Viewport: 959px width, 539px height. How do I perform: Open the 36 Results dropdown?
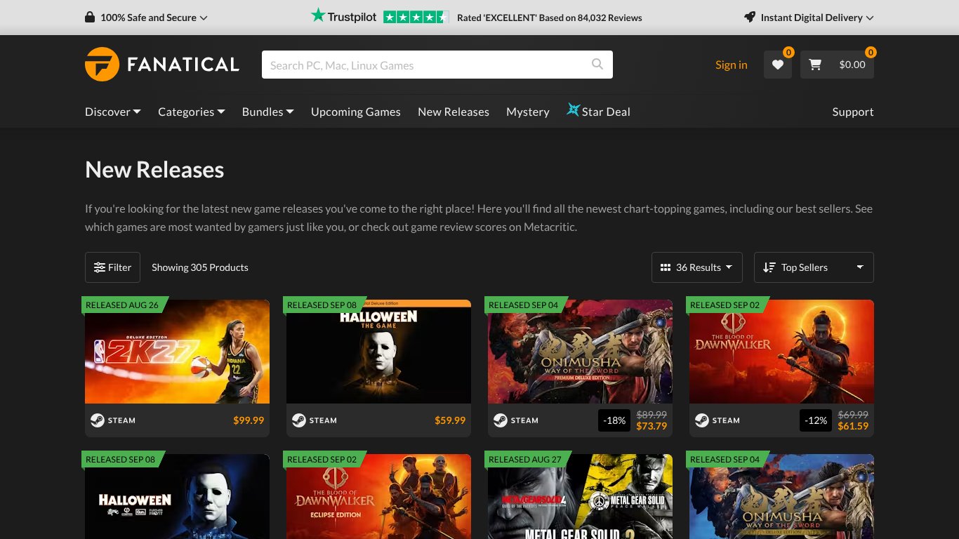coord(697,267)
